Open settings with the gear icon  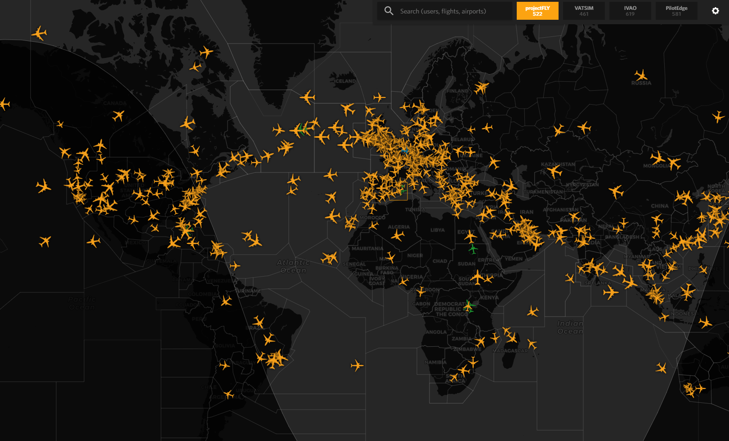[x=716, y=11]
